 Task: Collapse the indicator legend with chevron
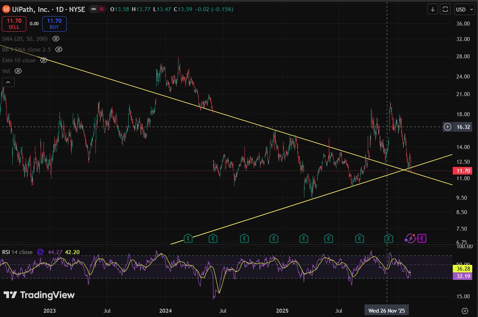(8, 83)
